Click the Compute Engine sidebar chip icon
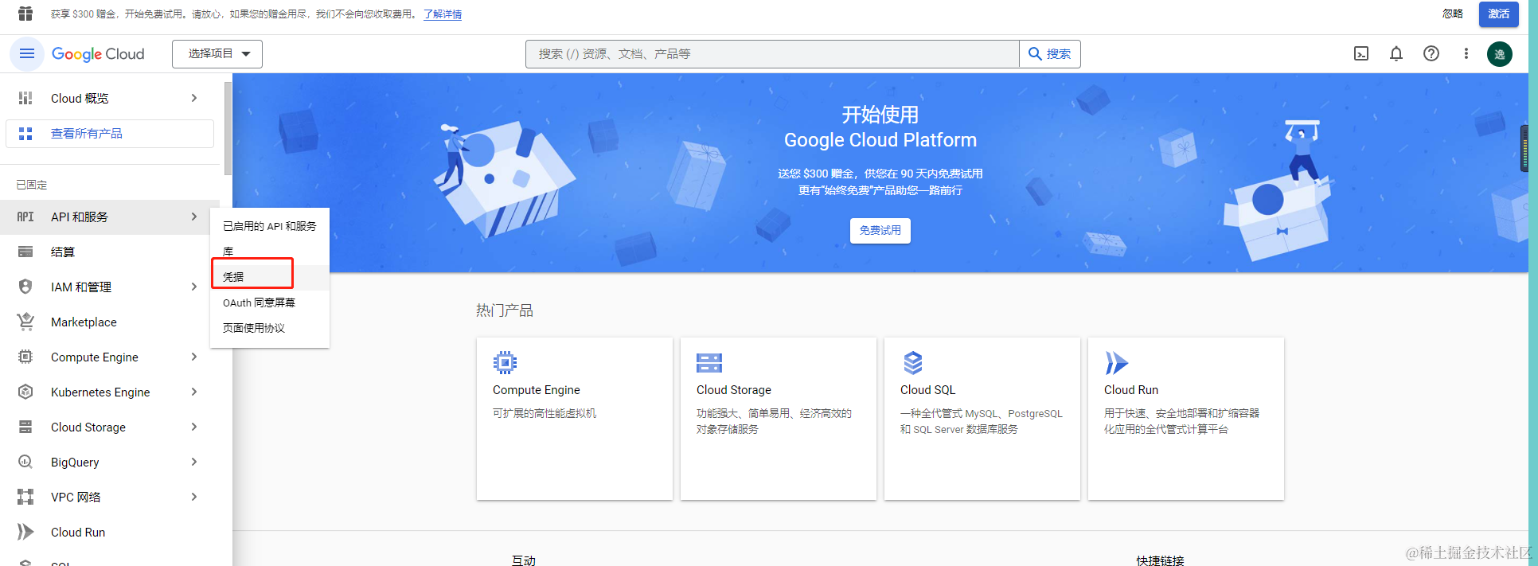 tap(25, 357)
